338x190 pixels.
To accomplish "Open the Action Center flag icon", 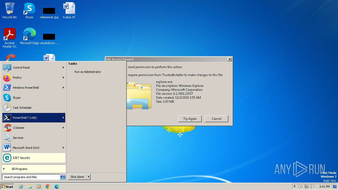I will click(313, 187).
